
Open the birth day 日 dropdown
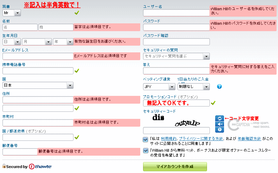[12, 42]
